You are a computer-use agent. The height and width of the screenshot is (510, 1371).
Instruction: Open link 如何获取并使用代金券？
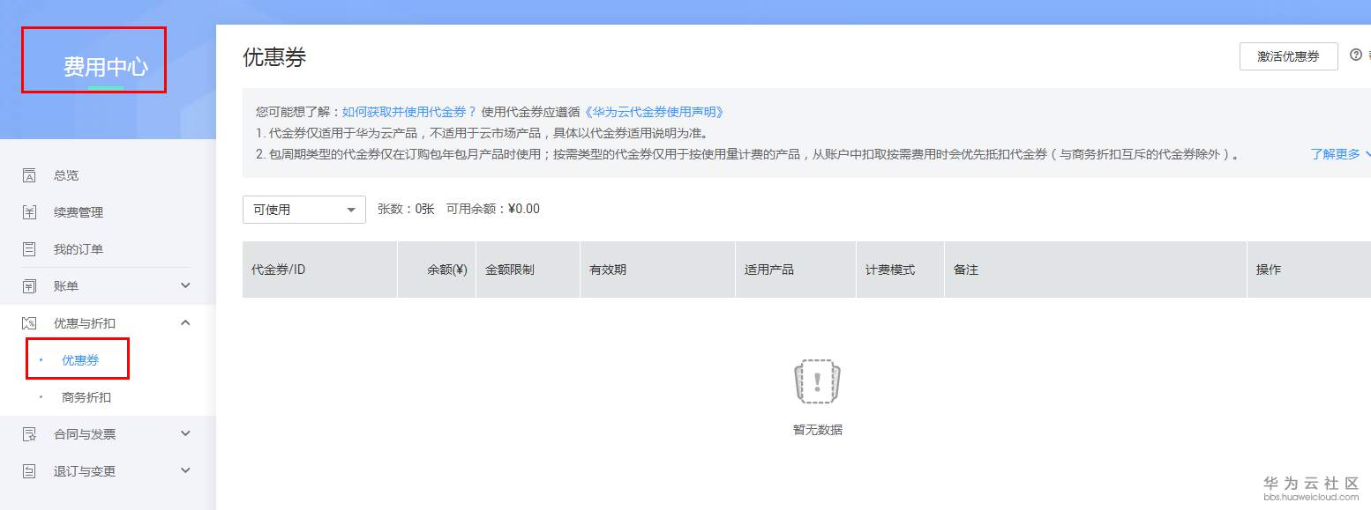click(409, 112)
